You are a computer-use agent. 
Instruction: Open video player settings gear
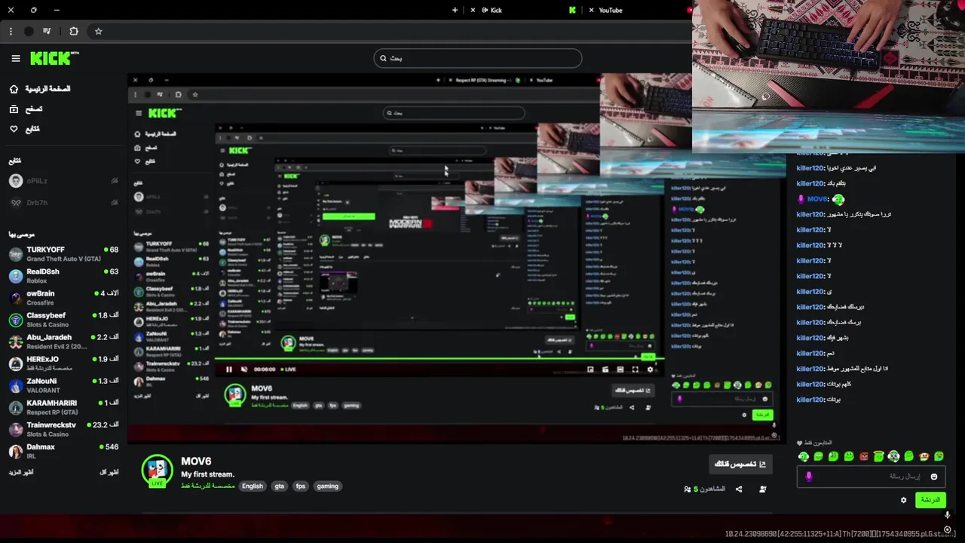click(x=651, y=370)
